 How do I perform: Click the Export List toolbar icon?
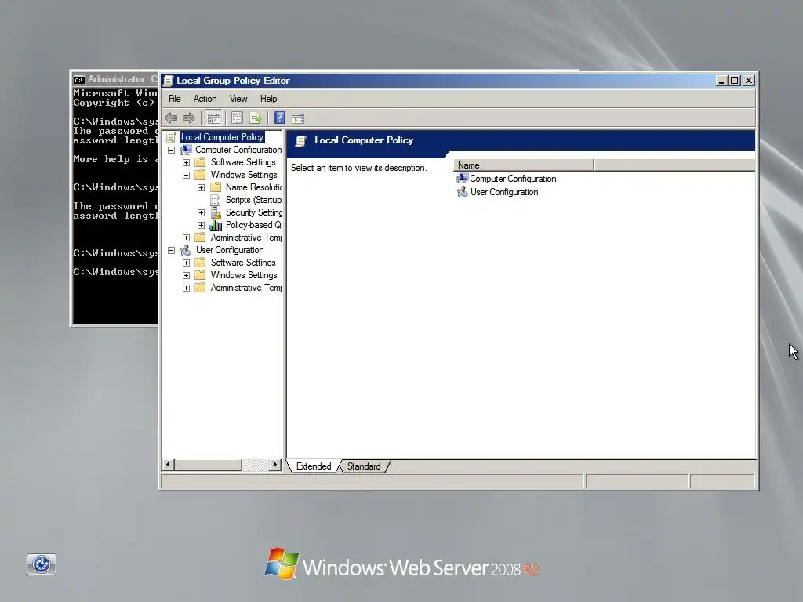click(x=255, y=118)
